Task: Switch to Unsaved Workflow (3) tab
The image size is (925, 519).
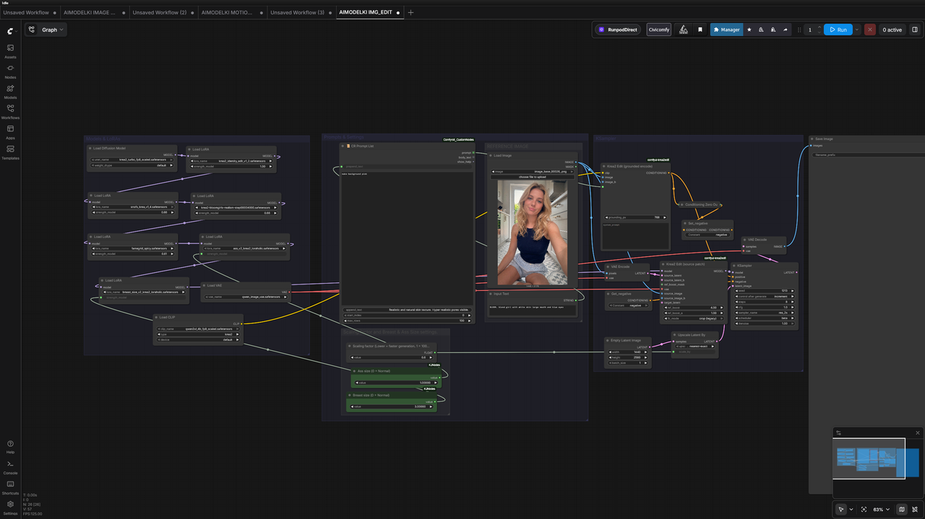Action: coord(301,12)
